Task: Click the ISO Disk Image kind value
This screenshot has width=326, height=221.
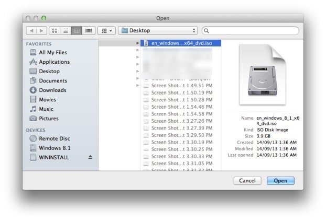Action: [272, 130]
